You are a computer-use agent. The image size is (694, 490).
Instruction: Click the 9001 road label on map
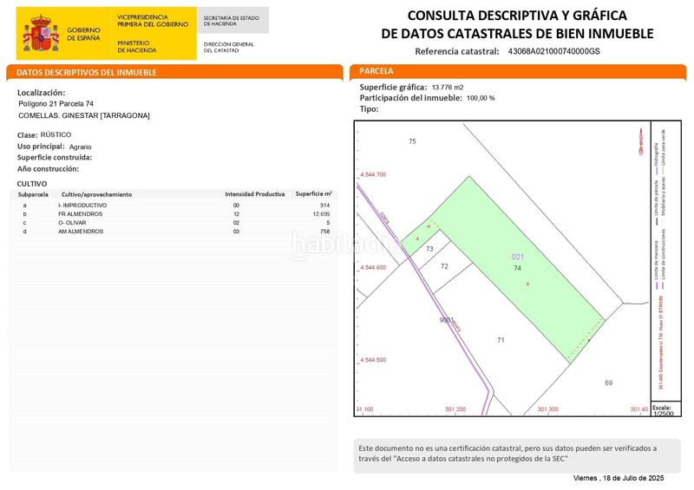pyautogui.click(x=446, y=320)
